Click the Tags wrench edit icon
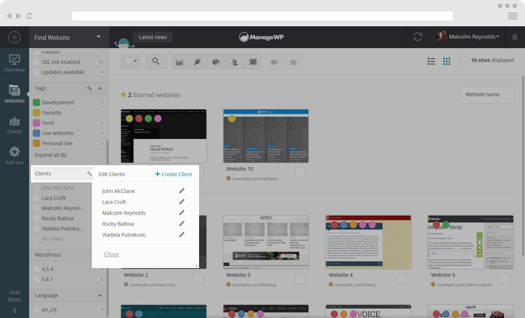Image resolution: width=525 pixels, height=318 pixels. pyautogui.click(x=89, y=88)
